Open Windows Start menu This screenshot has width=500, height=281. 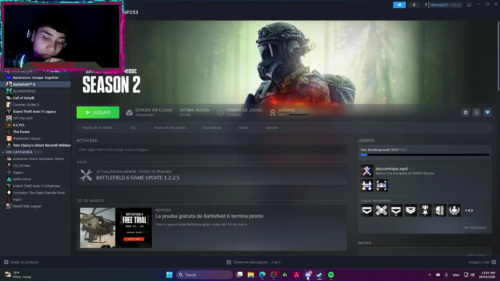(169, 275)
